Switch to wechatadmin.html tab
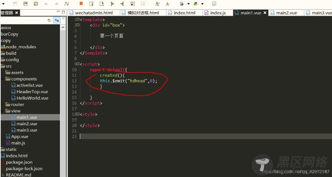The image size is (332, 177). point(94,13)
